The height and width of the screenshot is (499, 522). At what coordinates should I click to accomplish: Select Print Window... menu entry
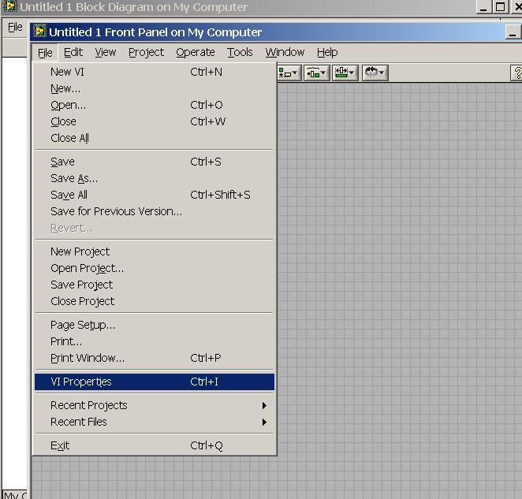[155, 358]
